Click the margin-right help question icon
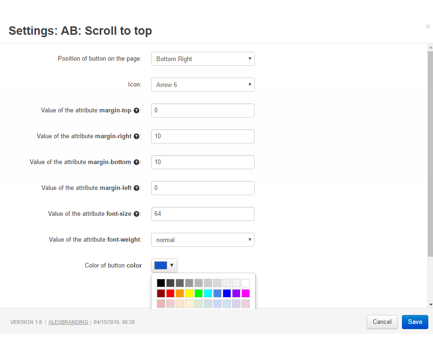The width and height of the screenshot is (433, 354). pyautogui.click(x=136, y=136)
